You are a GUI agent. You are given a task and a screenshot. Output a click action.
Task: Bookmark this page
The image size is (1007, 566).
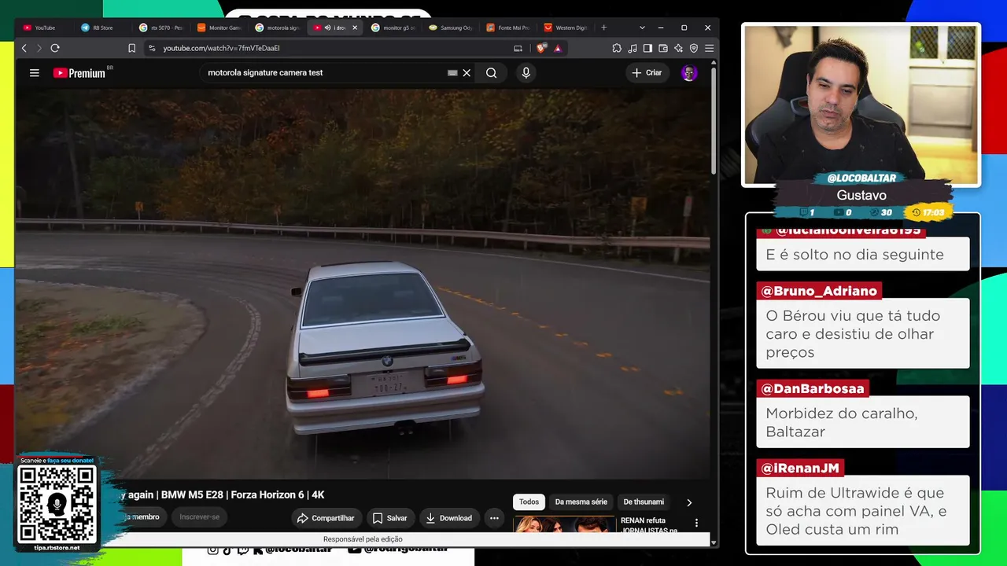(131, 48)
